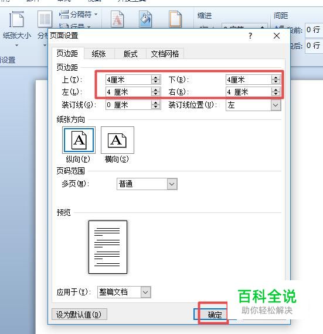Viewport: 323px width, 334px height.
Task: Click the page color paint bucket icon
Action: tap(145, 19)
